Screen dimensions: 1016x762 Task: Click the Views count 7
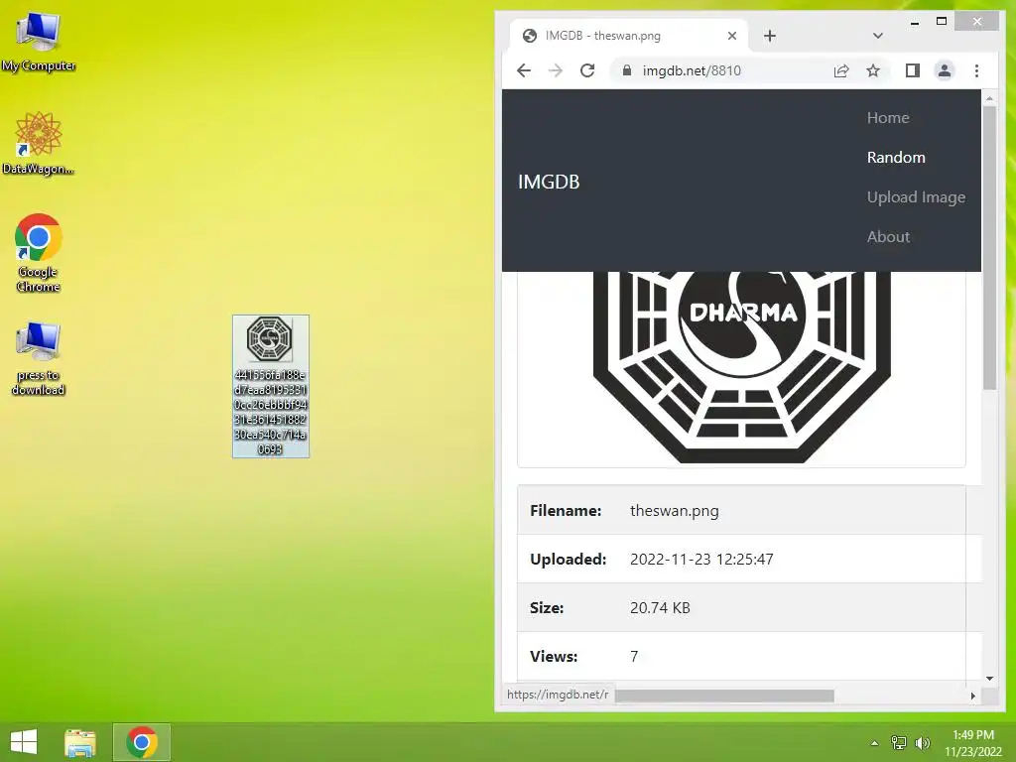click(x=634, y=657)
